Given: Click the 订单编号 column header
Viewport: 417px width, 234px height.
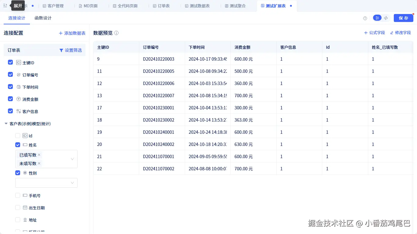Looking at the screenshot, I should 162,47.
